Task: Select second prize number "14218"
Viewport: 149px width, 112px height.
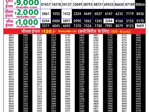Action: (56, 4)
